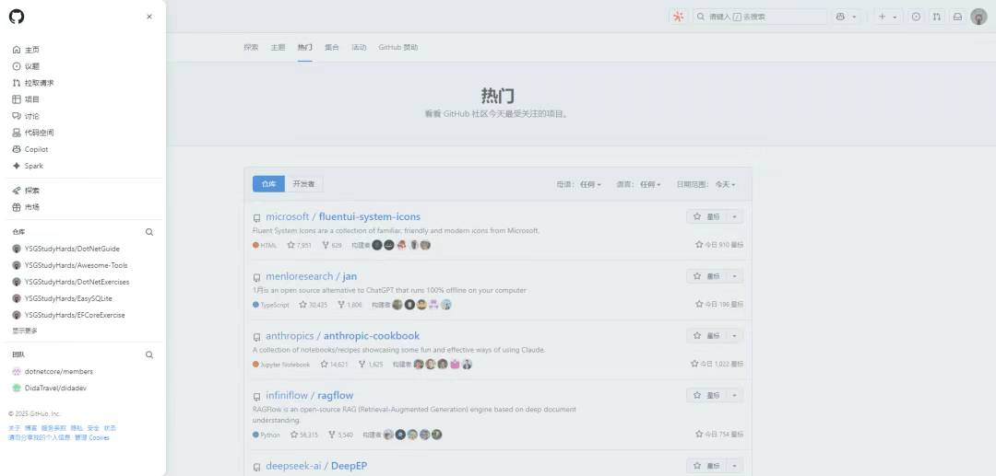View 30,435 stargazers of jan
The image size is (996, 476).
point(314,305)
